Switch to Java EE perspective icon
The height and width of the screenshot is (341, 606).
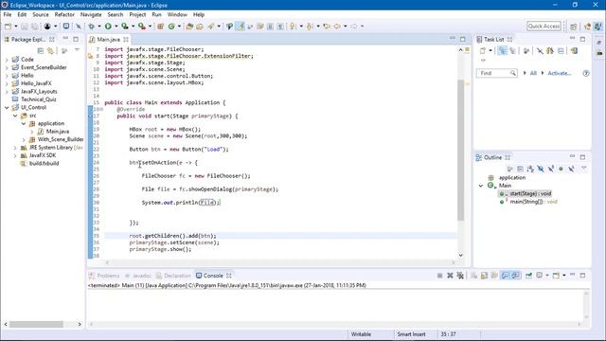[587, 27]
